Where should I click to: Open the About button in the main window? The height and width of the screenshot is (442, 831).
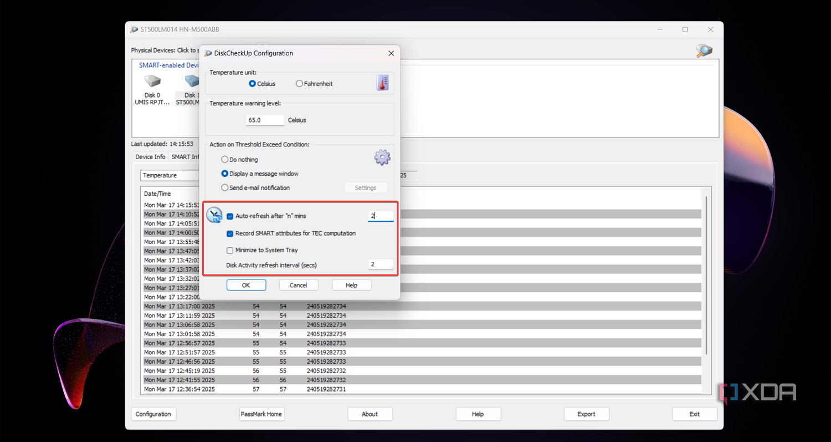point(370,414)
